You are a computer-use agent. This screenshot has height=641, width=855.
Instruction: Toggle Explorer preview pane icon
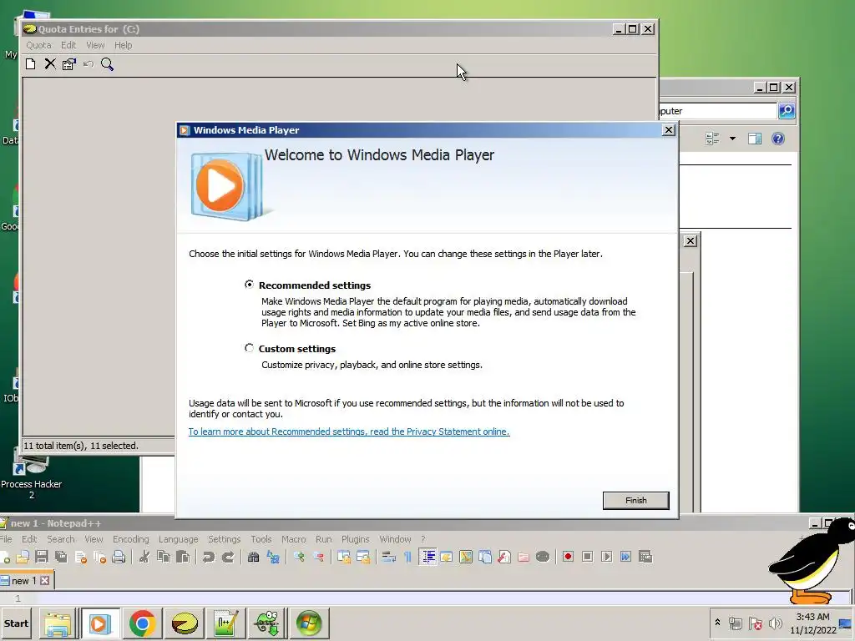(x=755, y=139)
